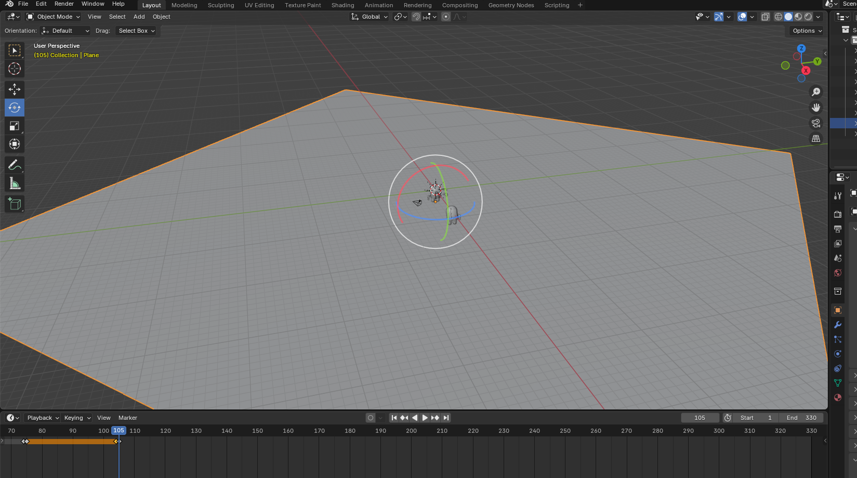This screenshot has height=478, width=857.
Task: Switch to the Sculpting workspace tab
Action: [221, 5]
